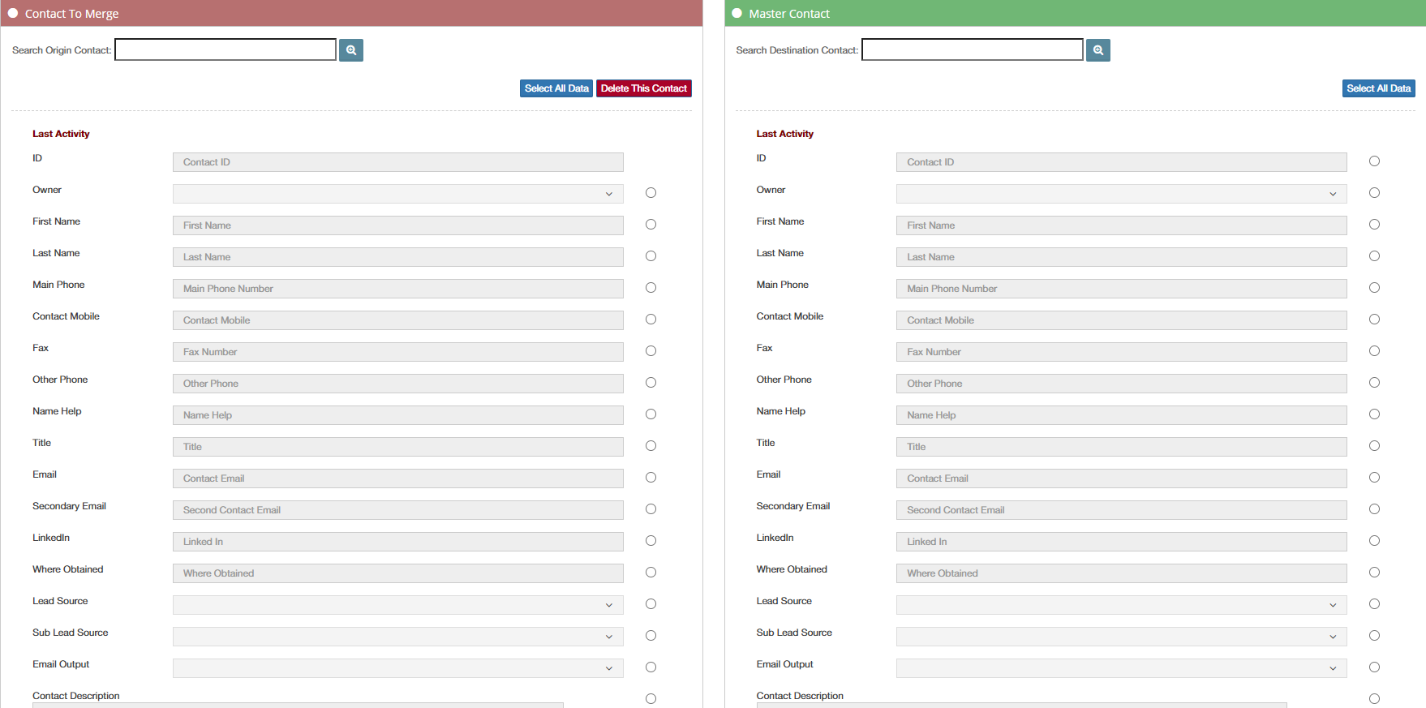Image resolution: width=1426 pixels, height=708 pixels.
Task: Click Contact Description label in Contact To Merge
Action: coord(76,696)
